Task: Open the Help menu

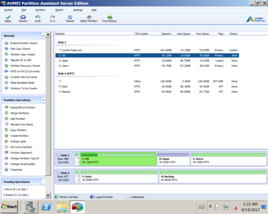Action: (x=94, y=10)
